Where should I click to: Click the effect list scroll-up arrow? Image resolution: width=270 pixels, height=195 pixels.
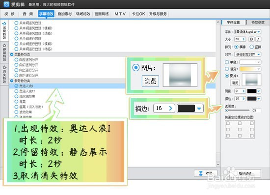pyautogui.click(x=218, y=22)
